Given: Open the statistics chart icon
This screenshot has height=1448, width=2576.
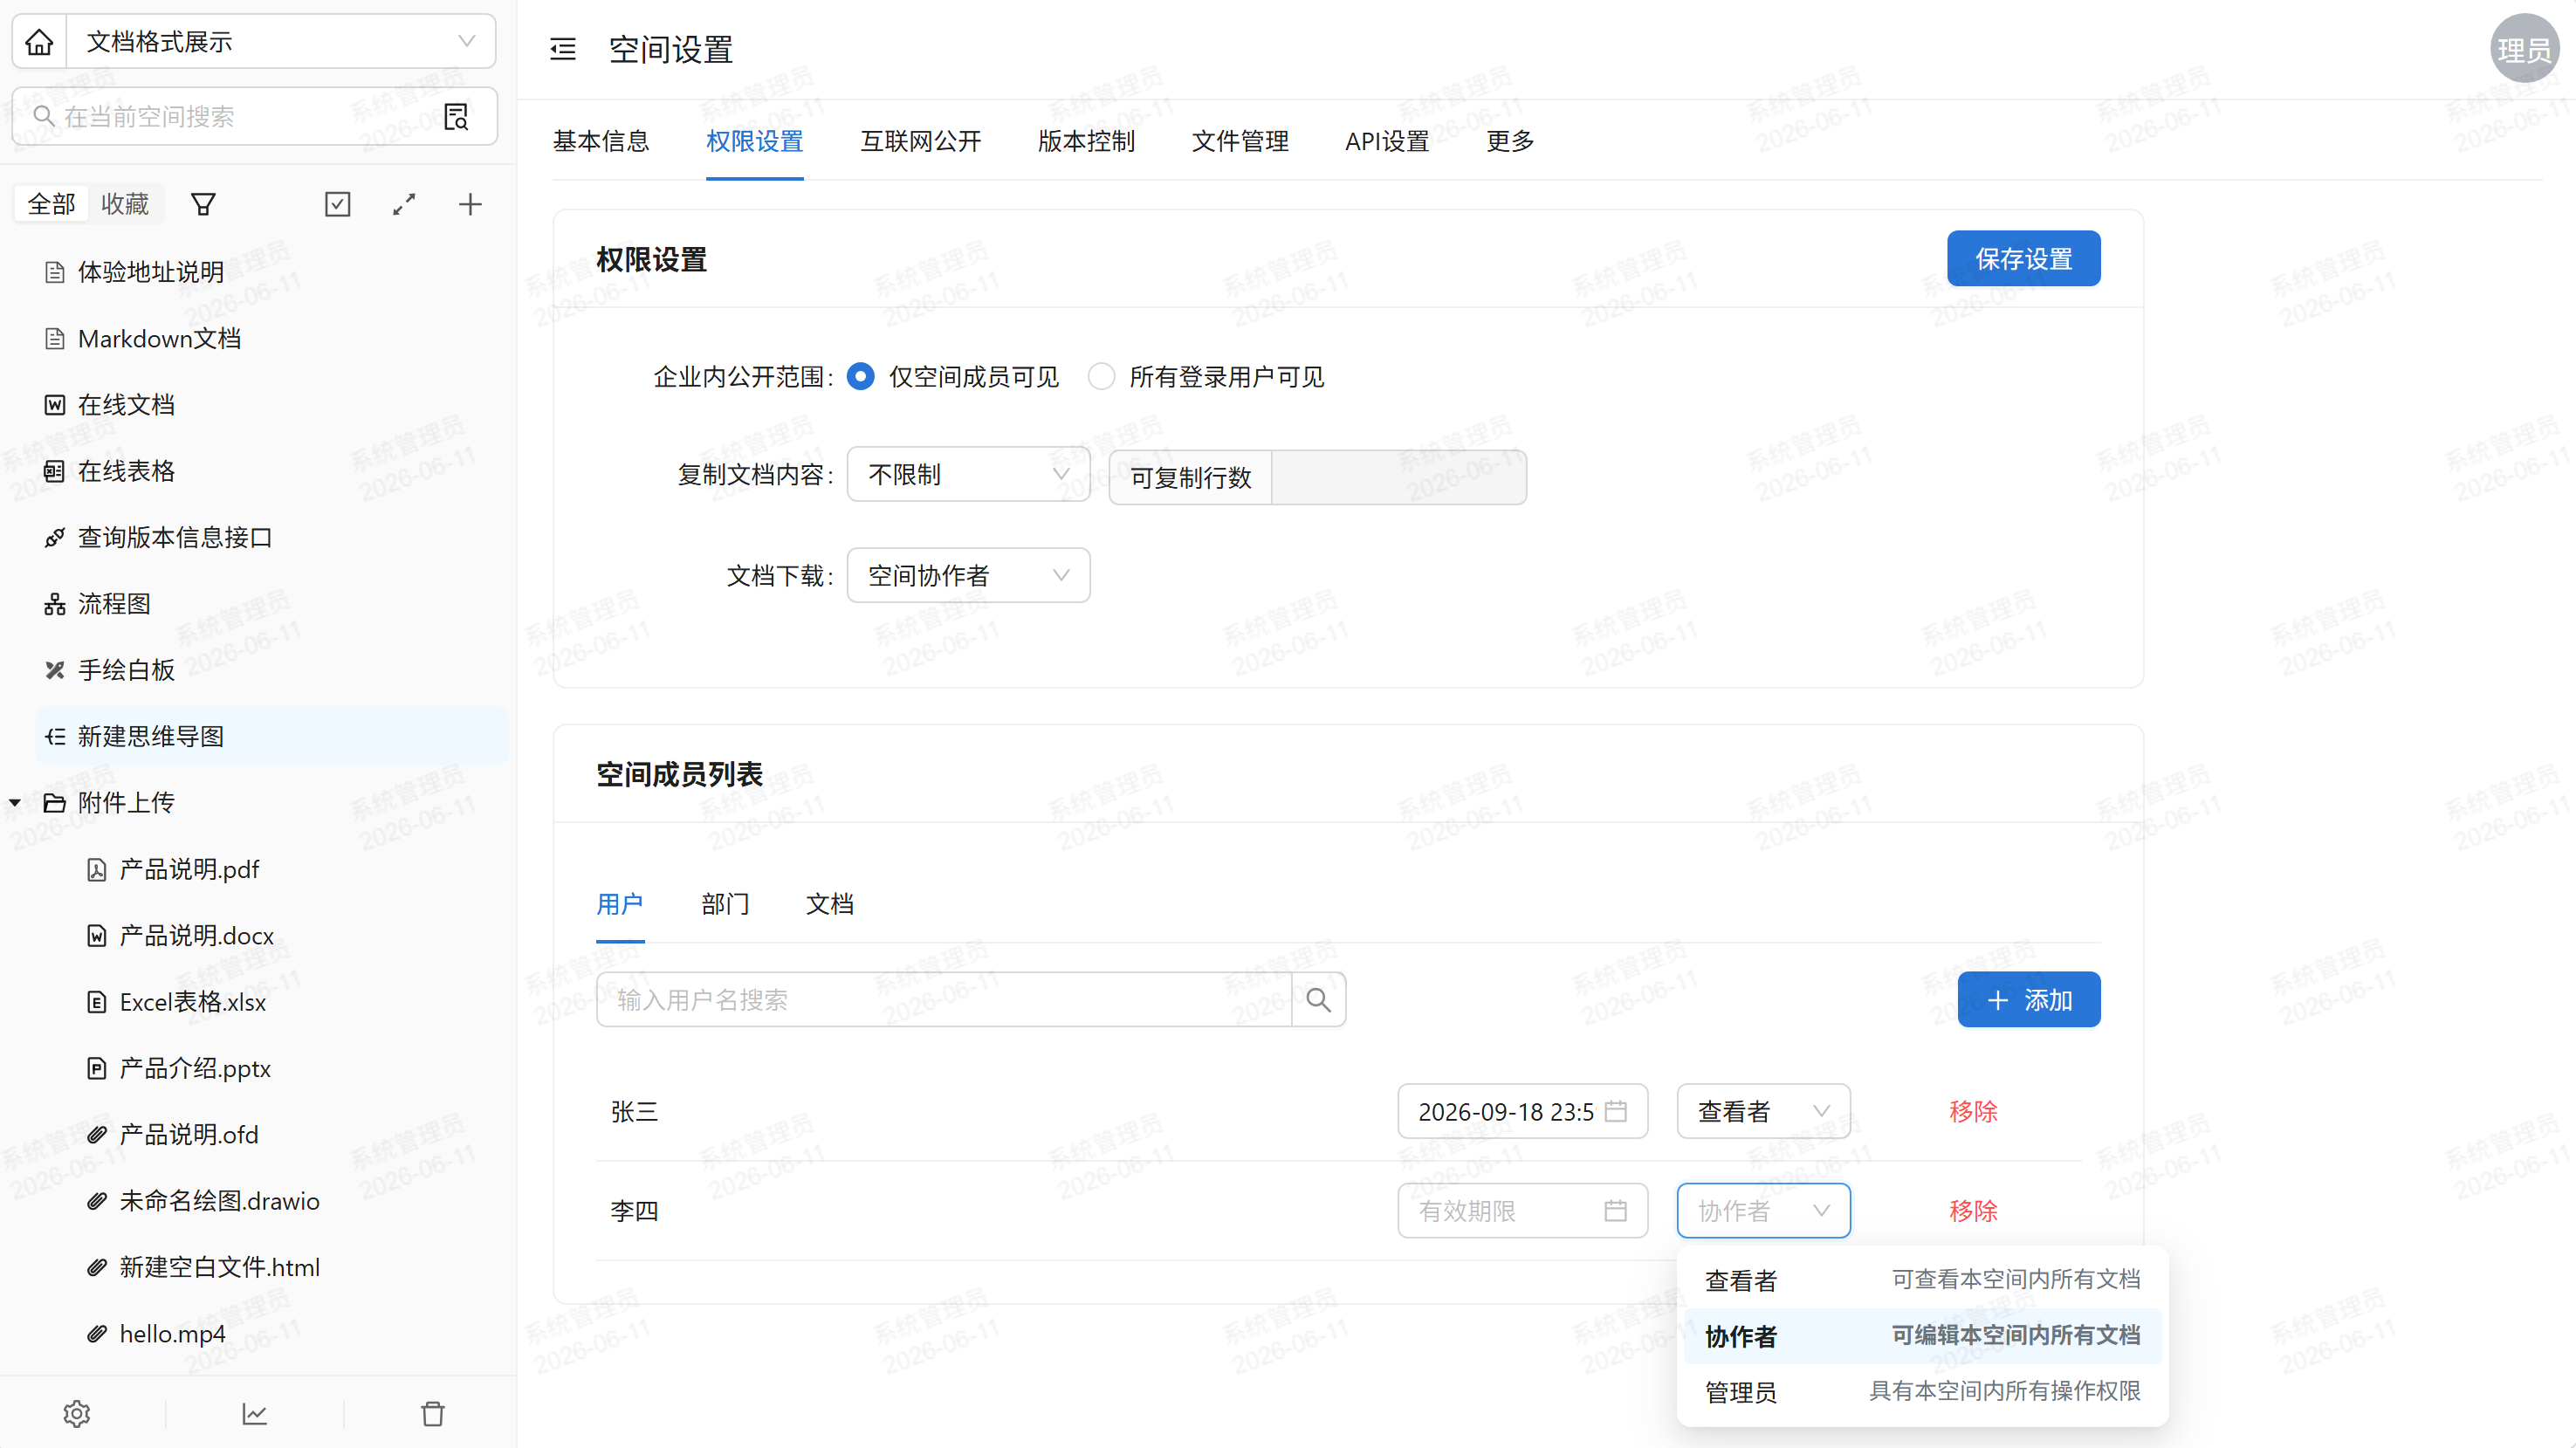Looking at the screenshot, I should pos(255,1413).
